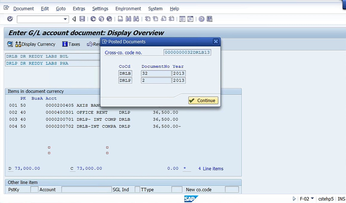Click the TType input field

point(177,190)
